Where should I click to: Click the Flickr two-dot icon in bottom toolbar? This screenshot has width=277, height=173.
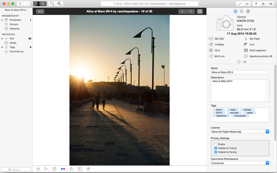coord(63,169)
